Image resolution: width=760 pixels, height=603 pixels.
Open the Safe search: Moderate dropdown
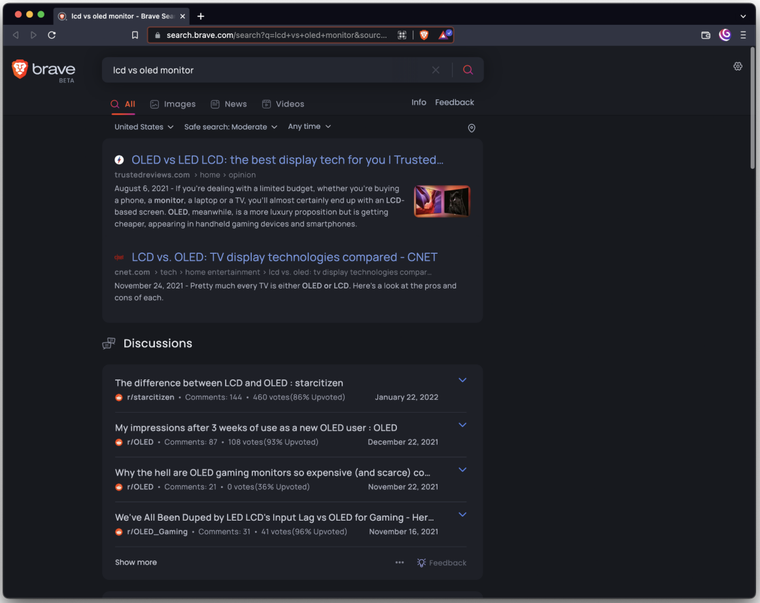[231, 126]
